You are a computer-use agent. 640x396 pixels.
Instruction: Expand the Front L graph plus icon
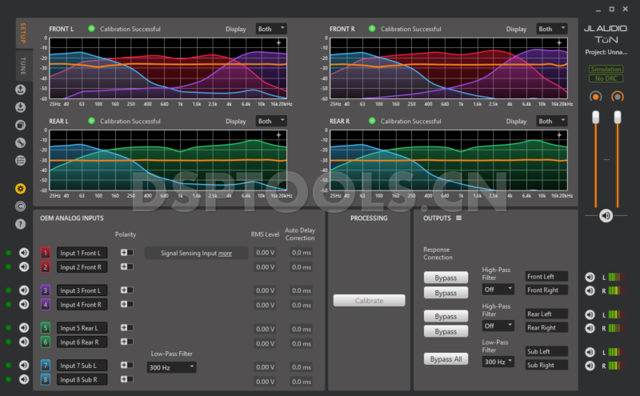[x=278, y=42]
